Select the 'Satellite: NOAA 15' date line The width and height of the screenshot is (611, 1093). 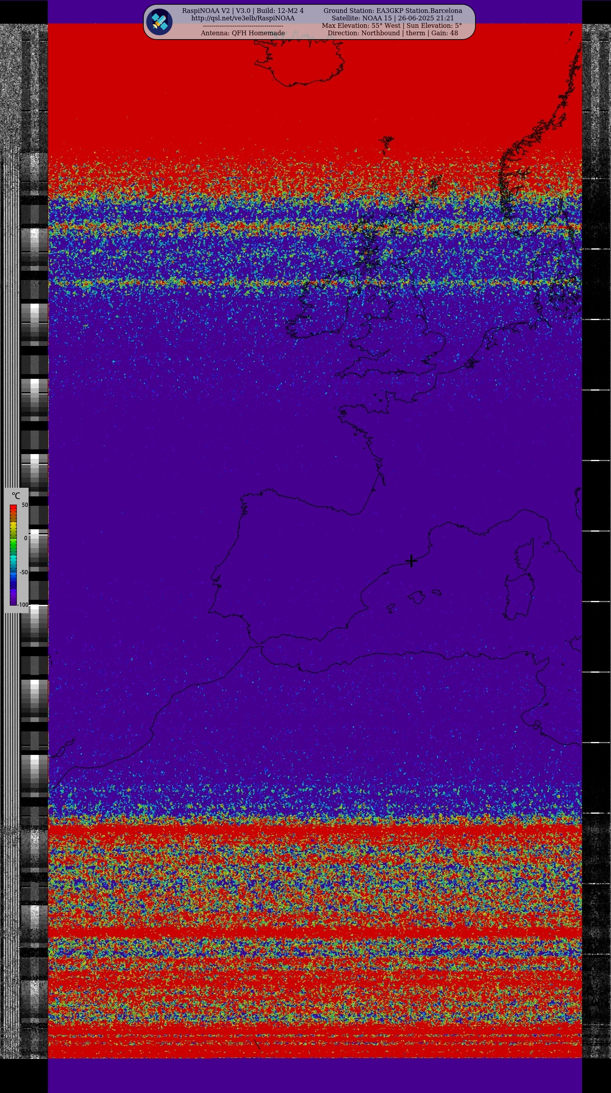392,18
